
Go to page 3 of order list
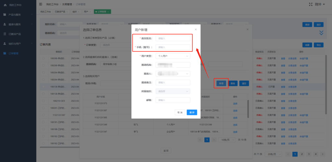(x=309, y=154)
